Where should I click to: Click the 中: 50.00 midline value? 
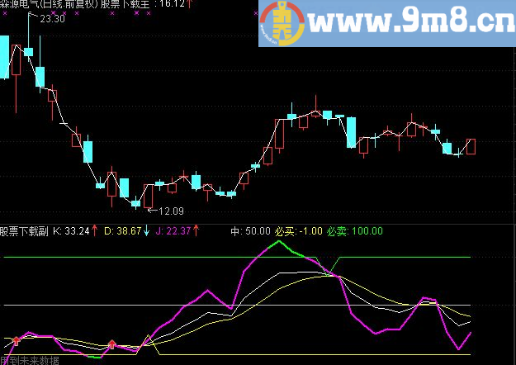250,231
